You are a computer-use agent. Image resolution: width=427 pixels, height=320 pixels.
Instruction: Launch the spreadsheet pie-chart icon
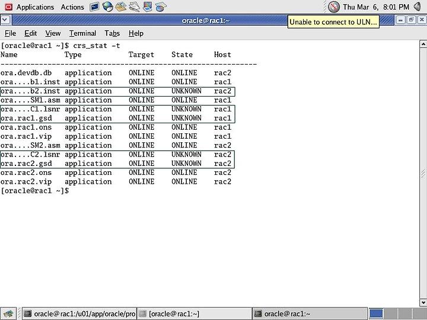(161, 7)
